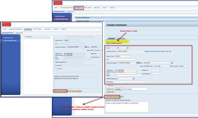Viewport: 198px width, 118px height.
Task: Switch to the Attachments tab
Action: [x=121, y=39]
